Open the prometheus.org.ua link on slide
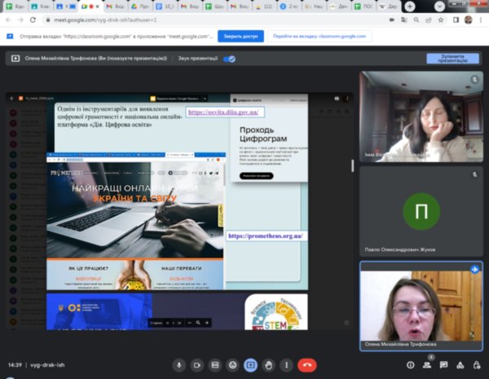This screenshot has width=489, height=379. pyautogui.click(x=266, y=236)
